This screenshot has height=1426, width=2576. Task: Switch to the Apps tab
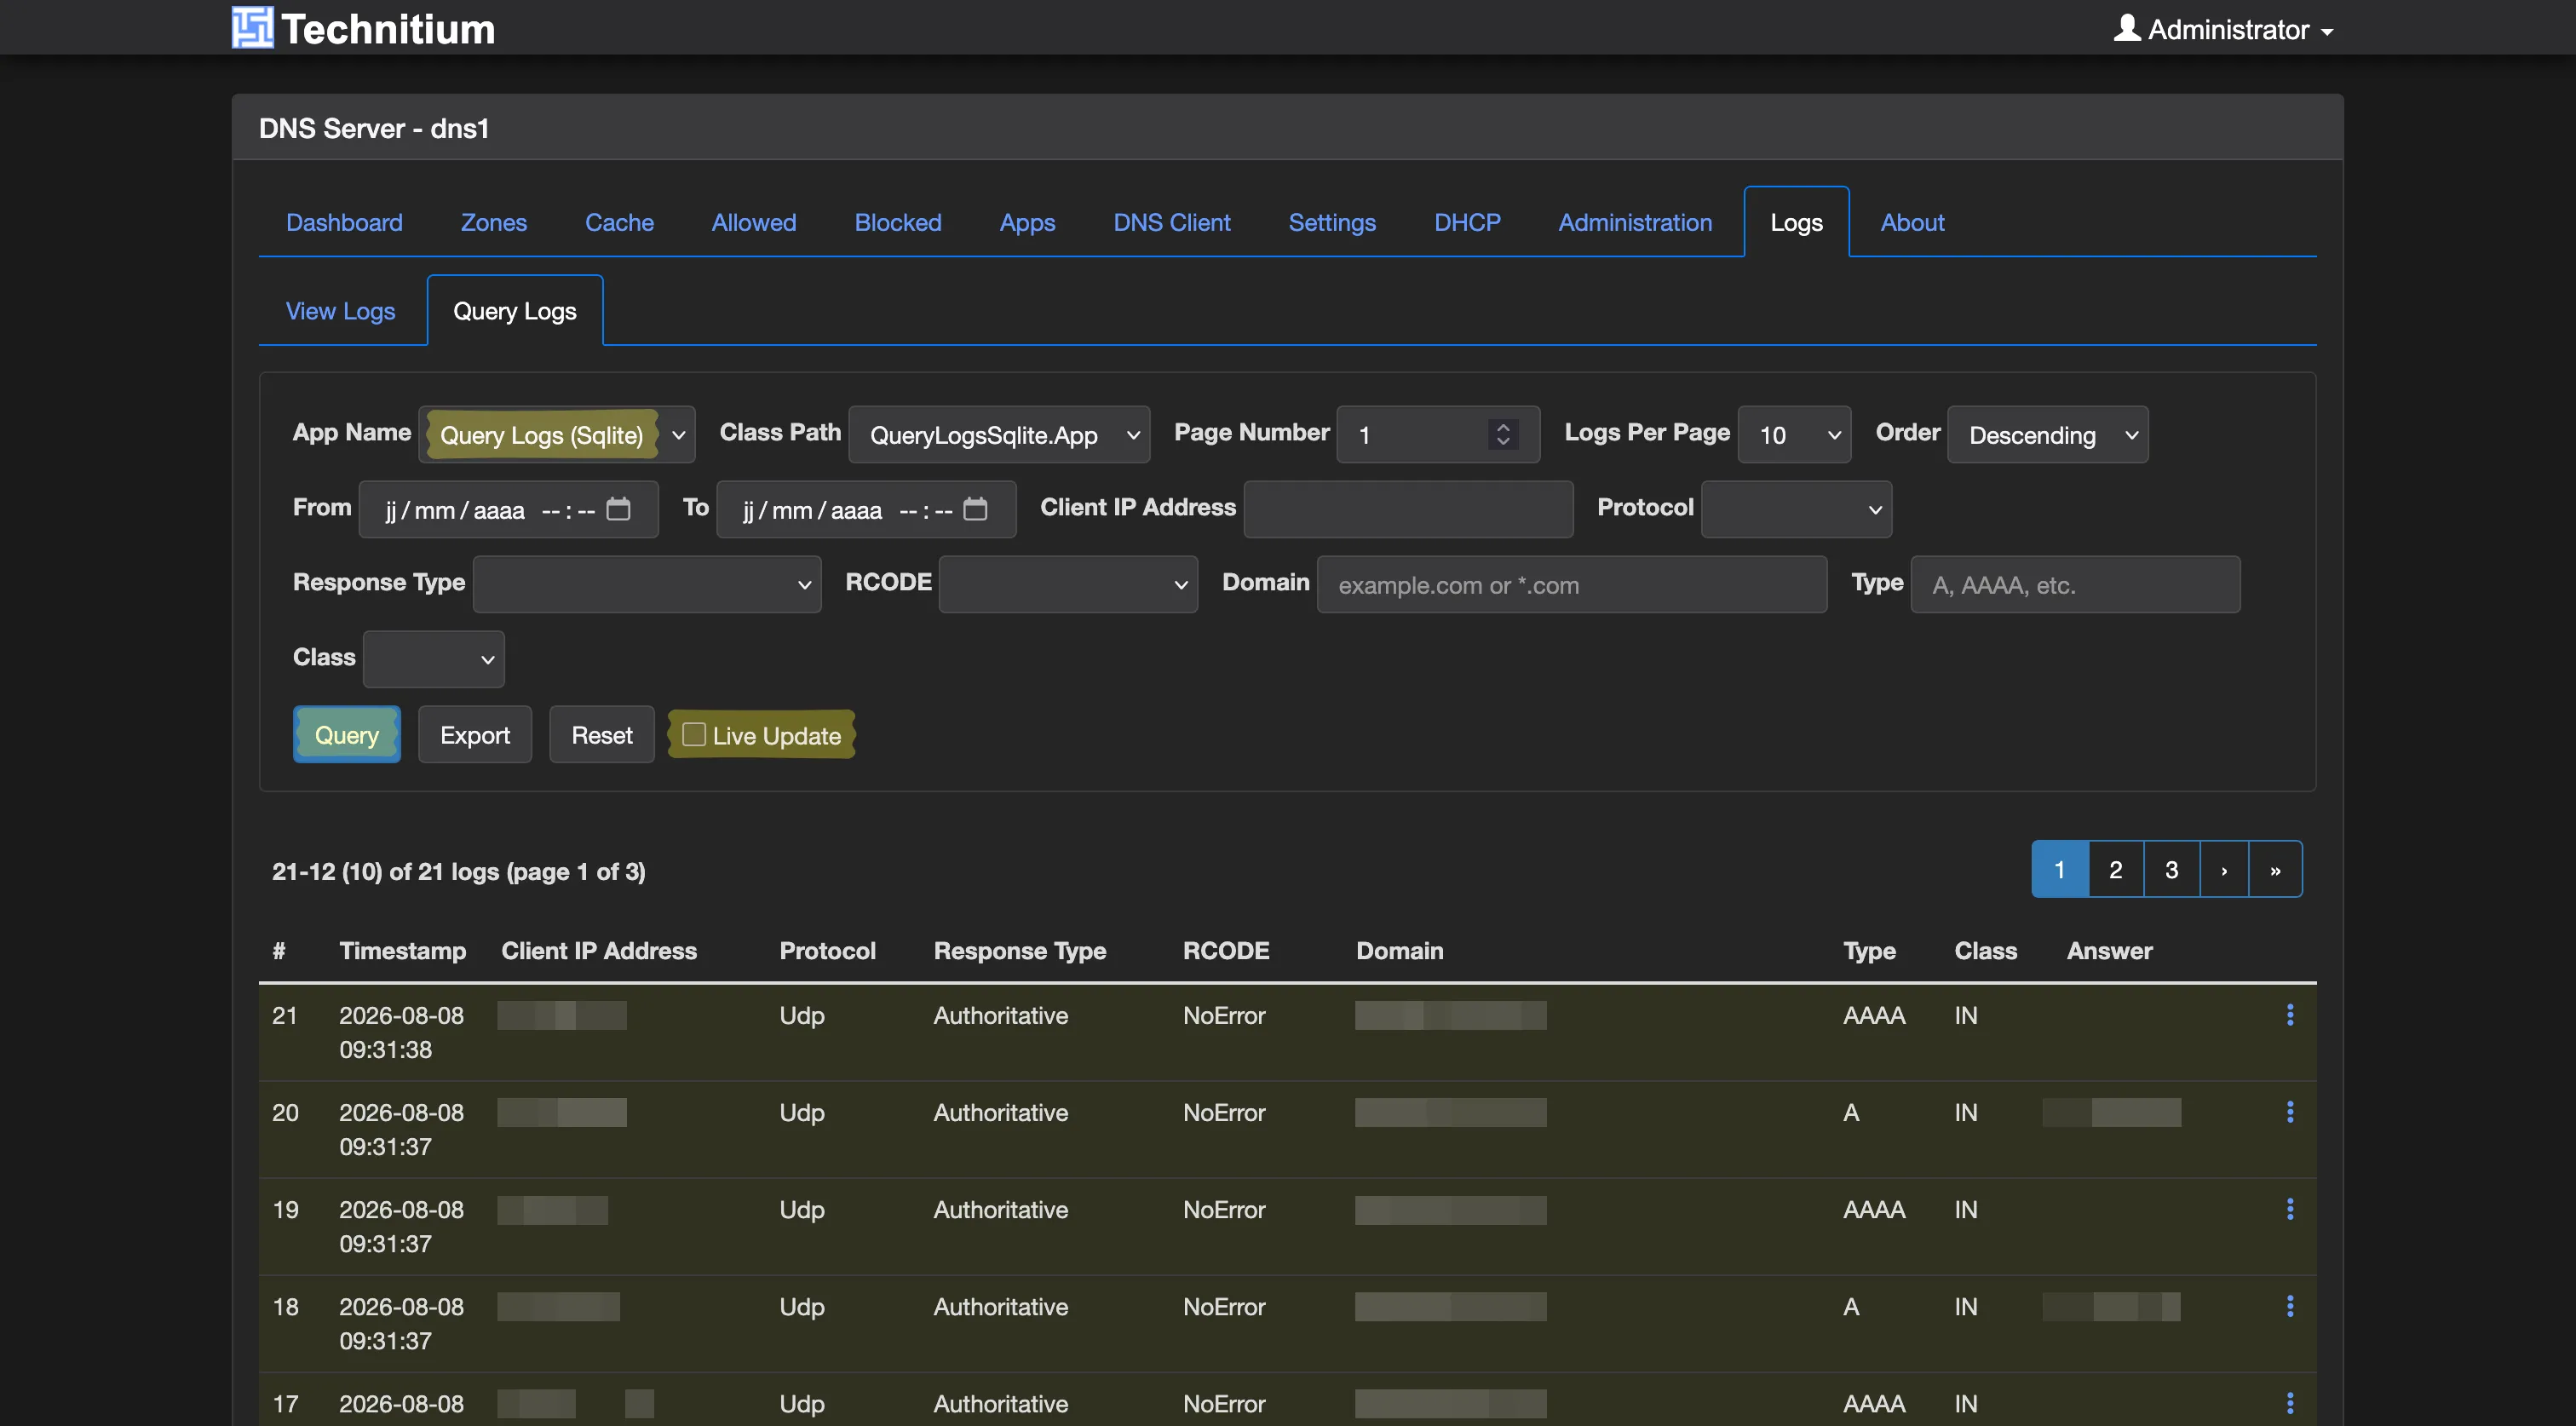point(1027,222)
